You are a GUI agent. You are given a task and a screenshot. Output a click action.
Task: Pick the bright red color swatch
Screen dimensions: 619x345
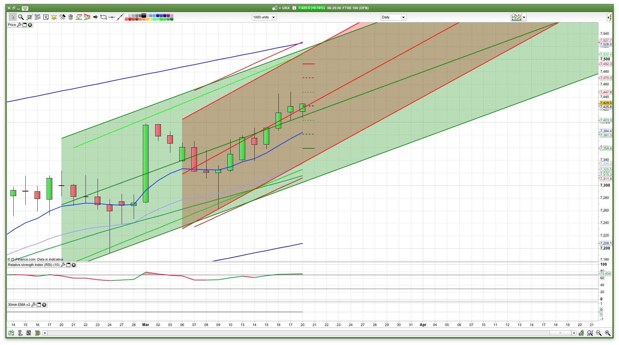point(130,19)
